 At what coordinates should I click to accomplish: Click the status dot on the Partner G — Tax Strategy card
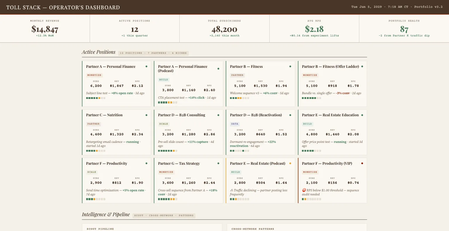tap(218, 163)
